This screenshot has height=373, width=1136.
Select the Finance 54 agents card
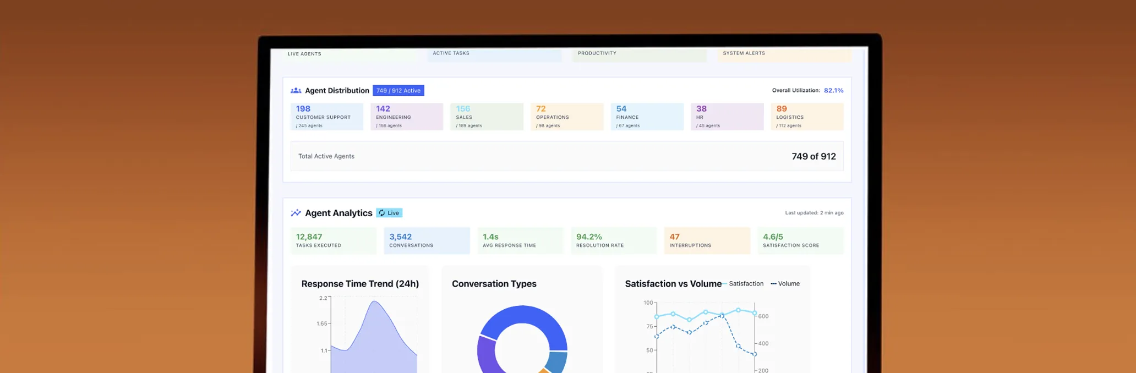coord(647,117)
